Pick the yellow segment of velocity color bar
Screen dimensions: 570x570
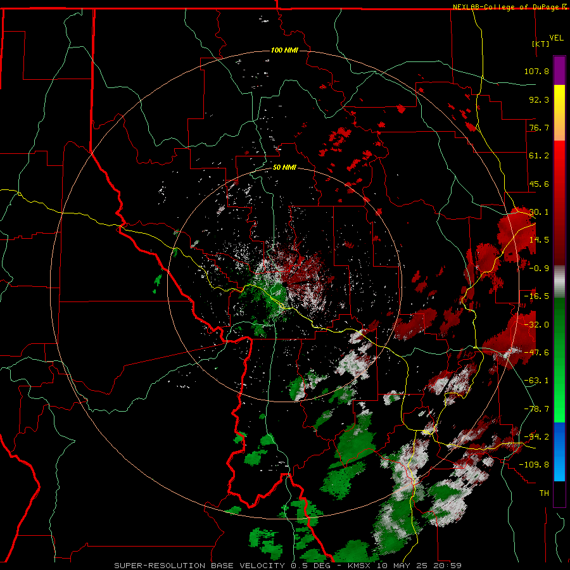click(x=559, y=113)
